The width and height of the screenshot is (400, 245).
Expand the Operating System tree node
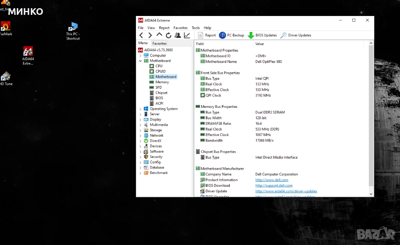[141, 109]
